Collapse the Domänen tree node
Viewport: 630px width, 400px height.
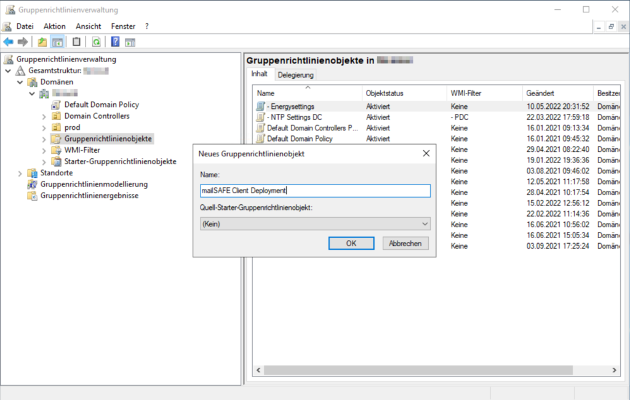coord(21,82)
